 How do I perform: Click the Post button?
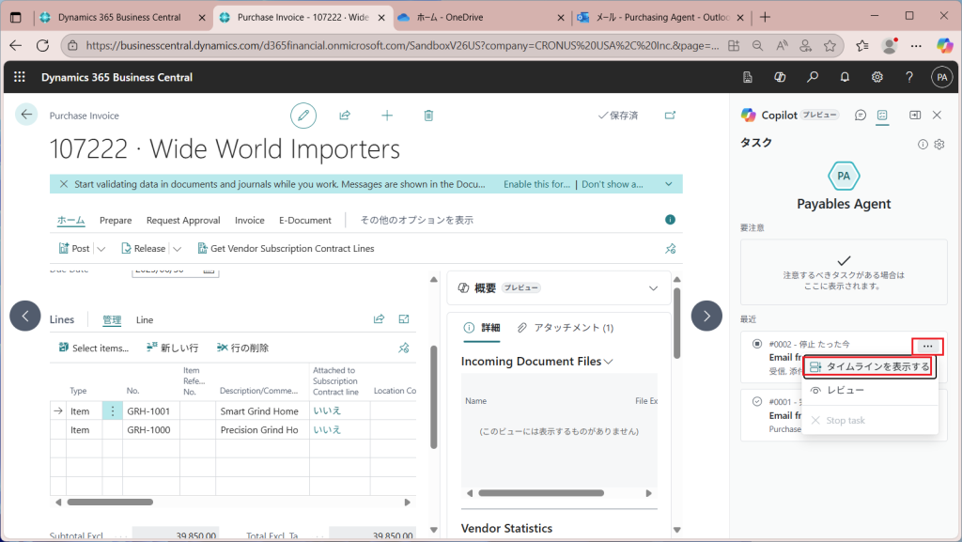(74, 248)
